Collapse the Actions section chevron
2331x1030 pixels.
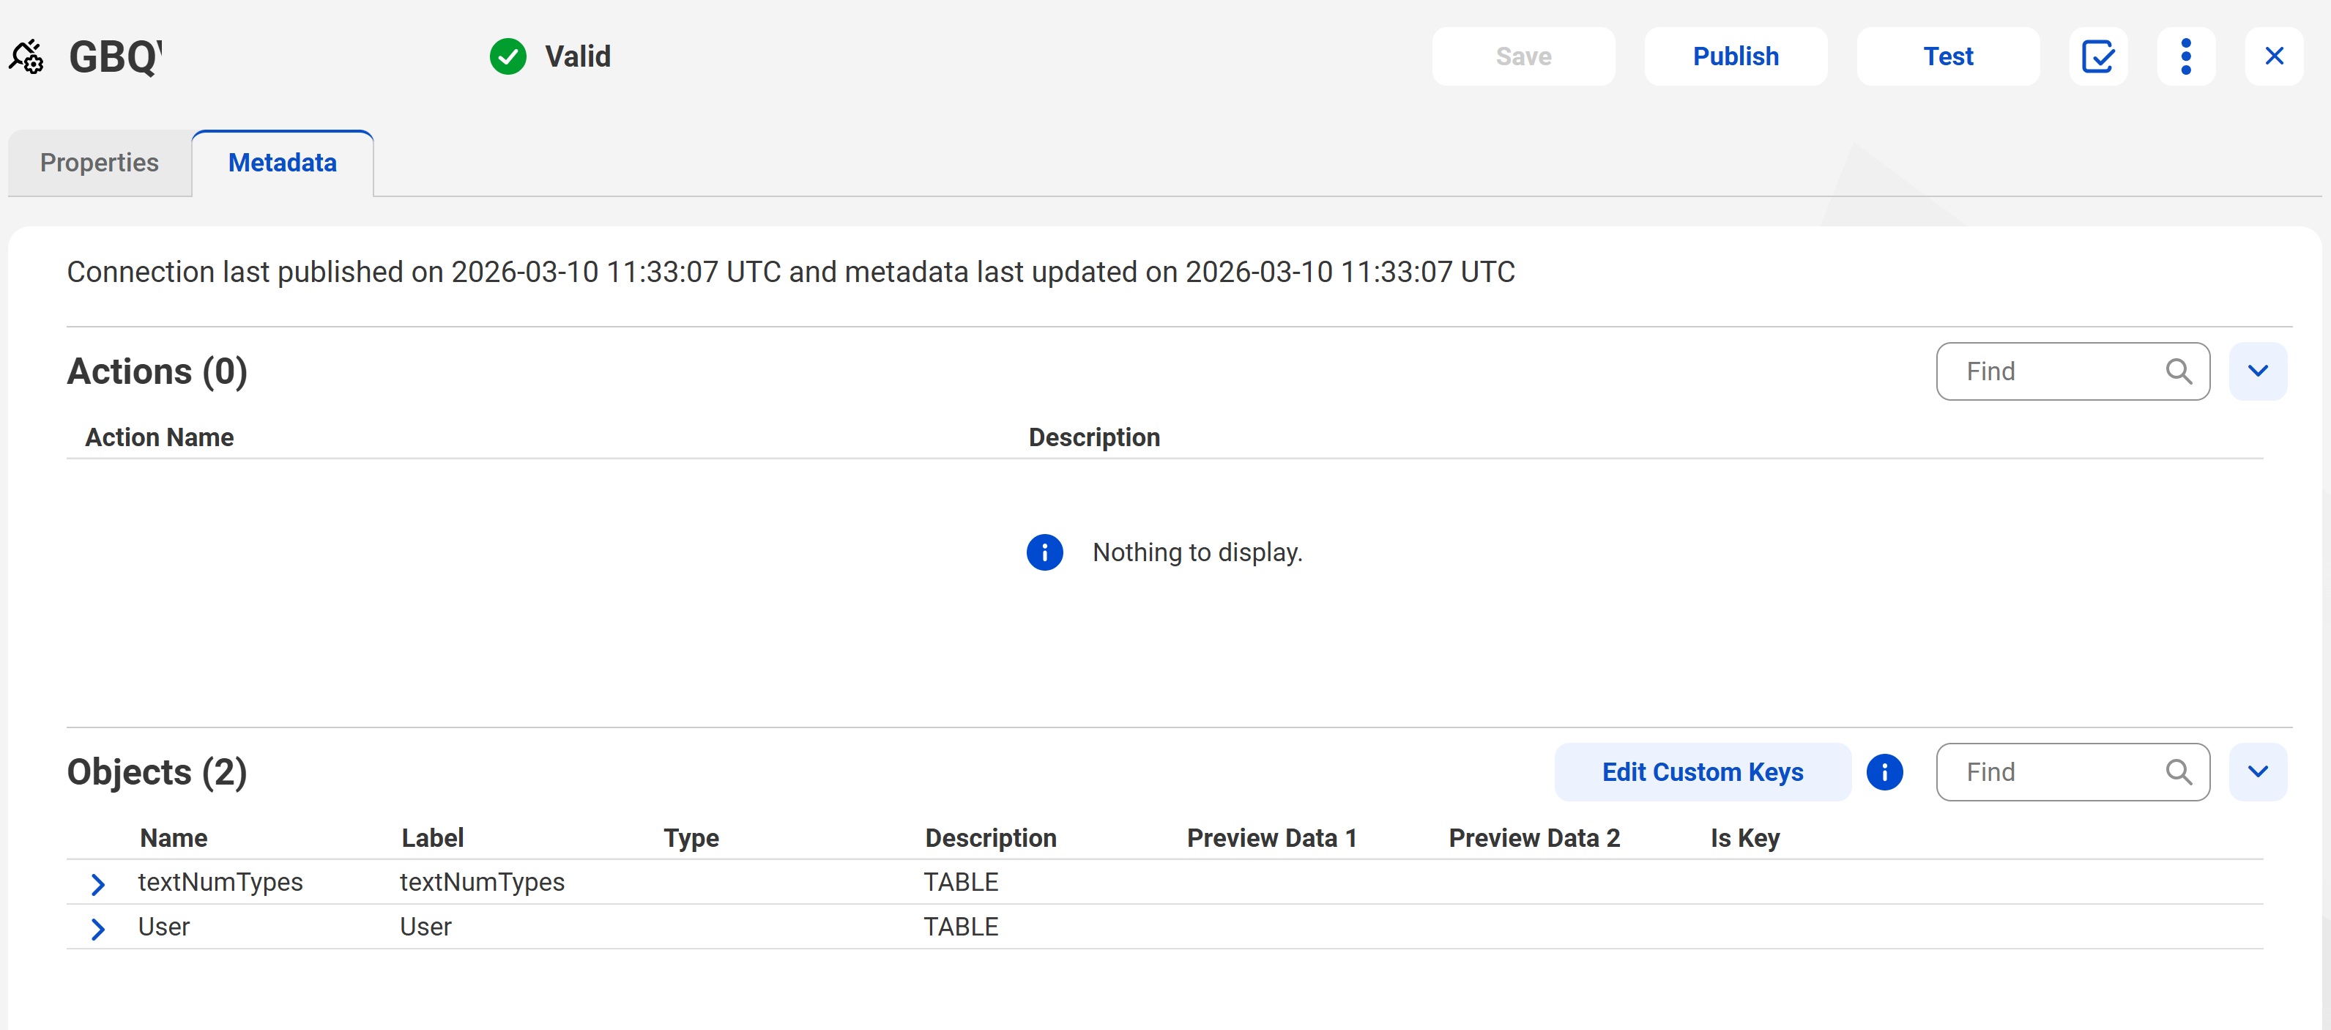coord(2258,371)
